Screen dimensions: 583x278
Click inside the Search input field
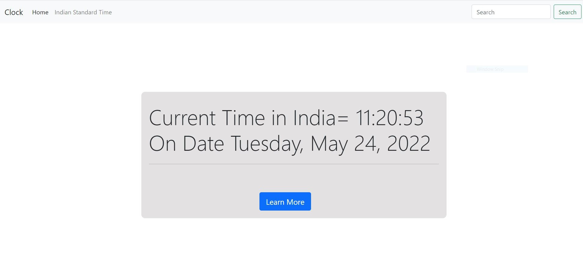click(x=511, y=12)
